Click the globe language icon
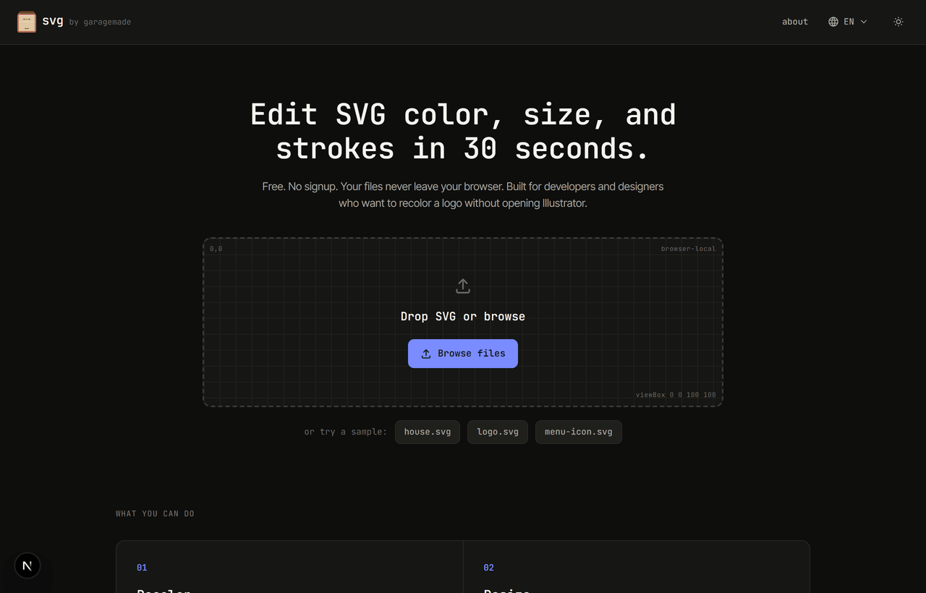The image size is (926, 593). (x=833, y=22)
